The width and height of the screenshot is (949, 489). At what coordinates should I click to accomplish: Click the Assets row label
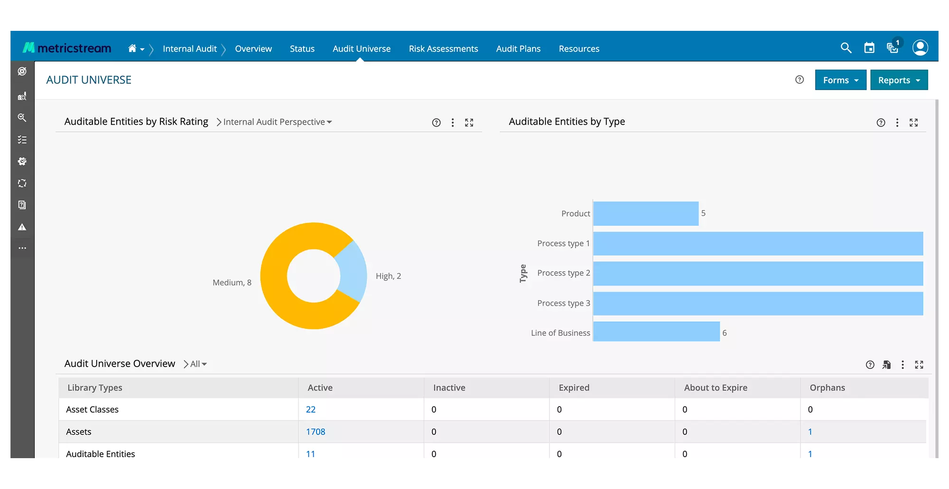coord(79,432)
